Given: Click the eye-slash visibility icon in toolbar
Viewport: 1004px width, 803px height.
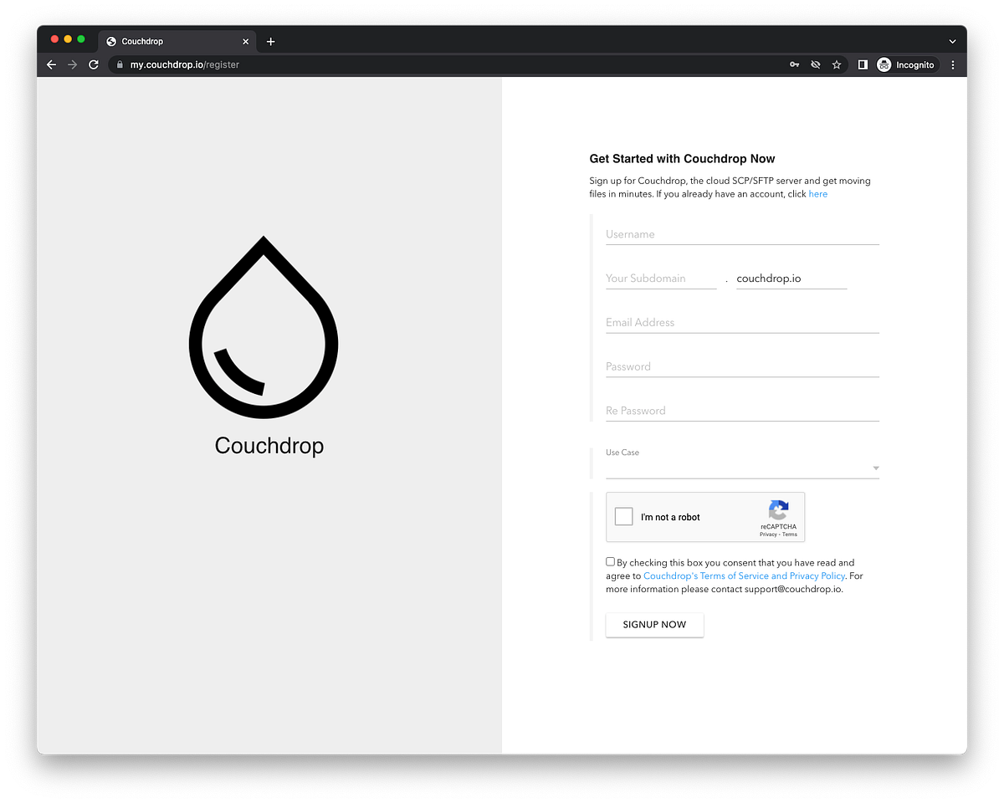Looking at the screenshot, I should point(815,64).
